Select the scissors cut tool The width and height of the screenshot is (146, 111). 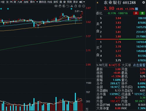pyautogui.click(x=72, y=6)
